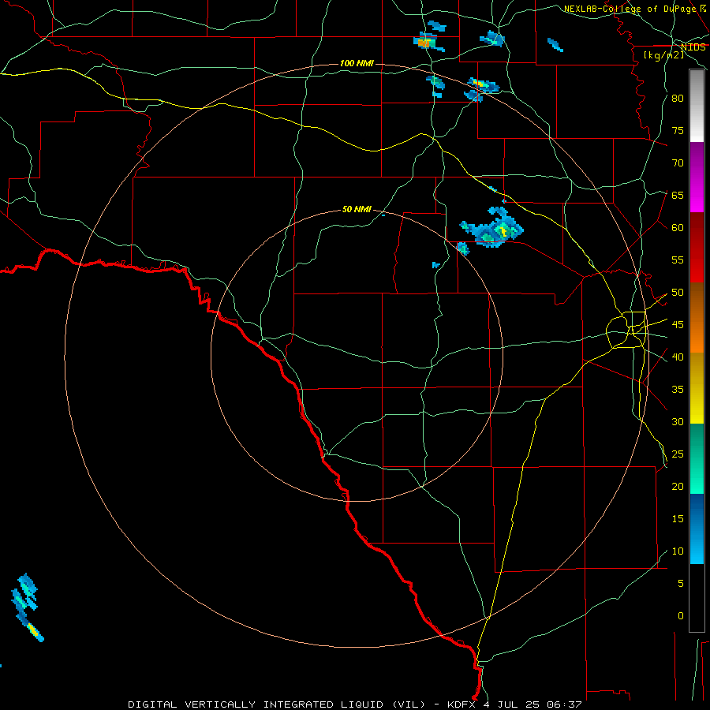The height and width of the screenshot is (710, 710).
Task: Pick the olive-yellow segment of the VIL scale
Action: point(697,388)
